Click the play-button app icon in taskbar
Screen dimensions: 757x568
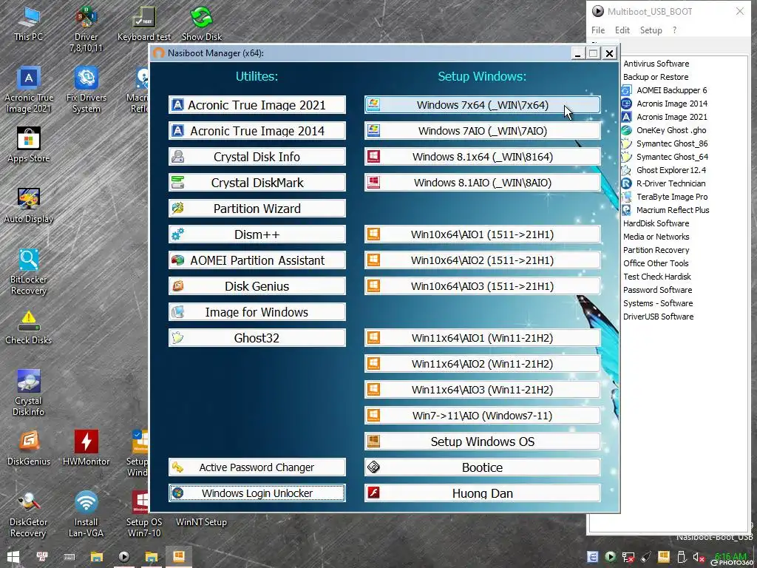pyautogui.click(x=124, y=557)
